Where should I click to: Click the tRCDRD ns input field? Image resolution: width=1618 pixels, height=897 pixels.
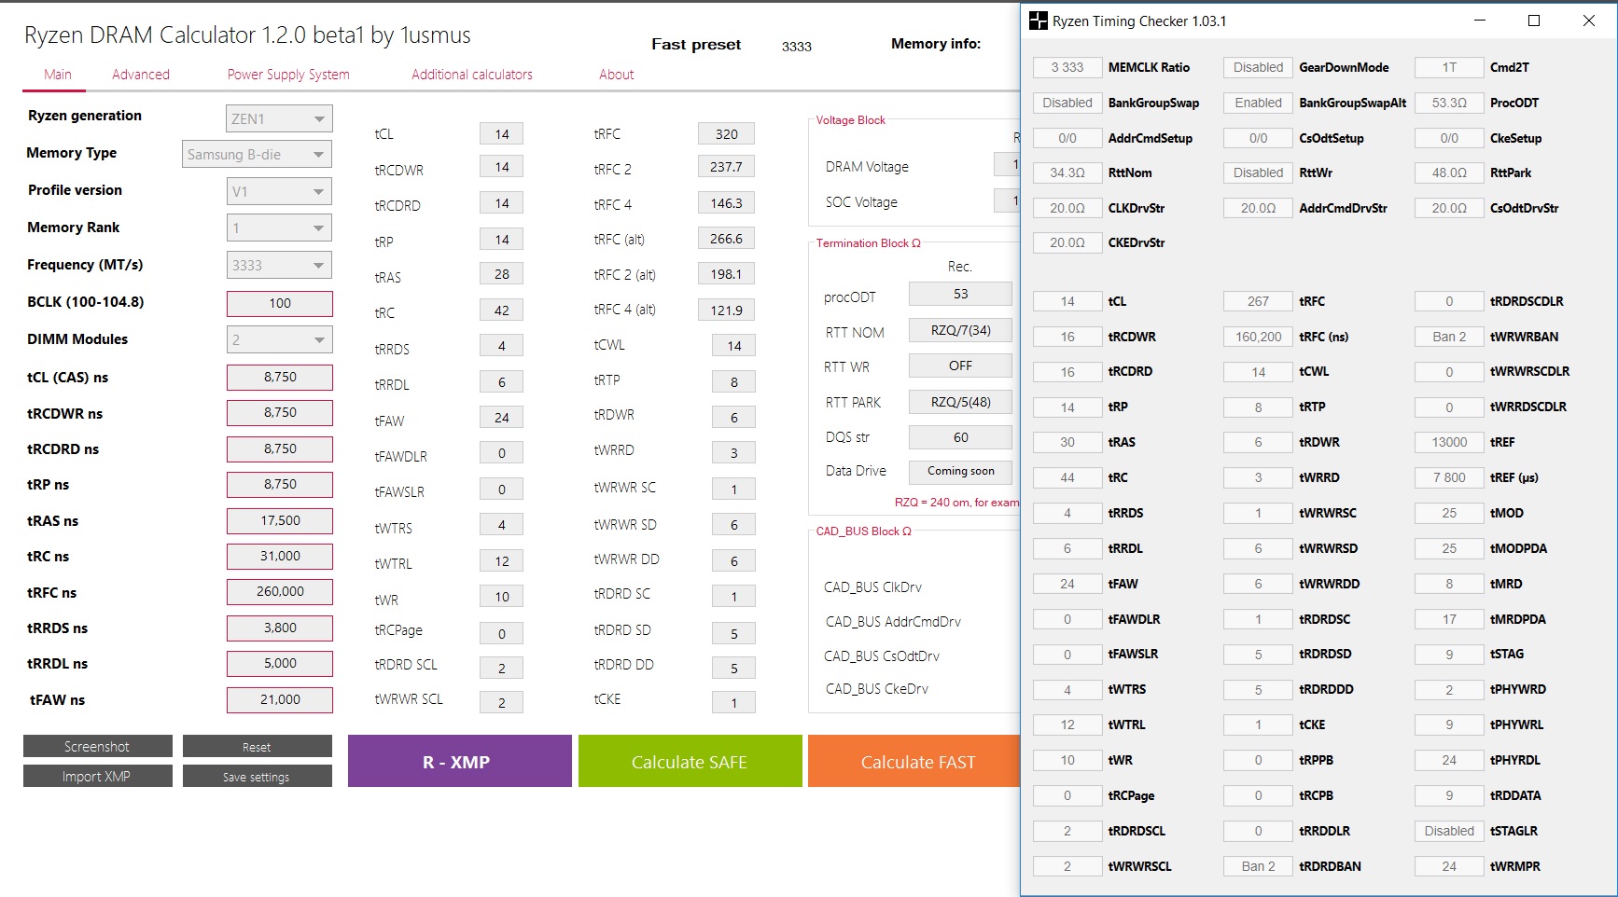tap(280, 448)
